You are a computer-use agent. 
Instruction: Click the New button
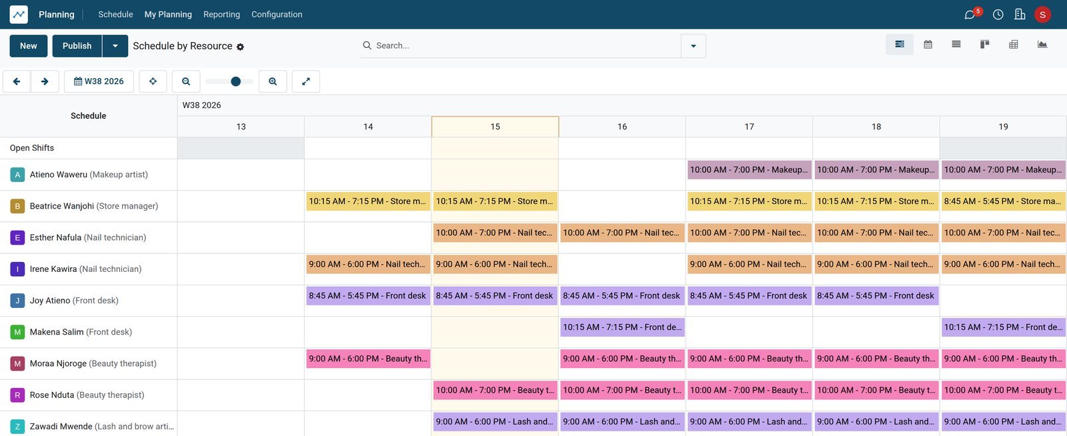pyautogui.click(x=29, y=46)
